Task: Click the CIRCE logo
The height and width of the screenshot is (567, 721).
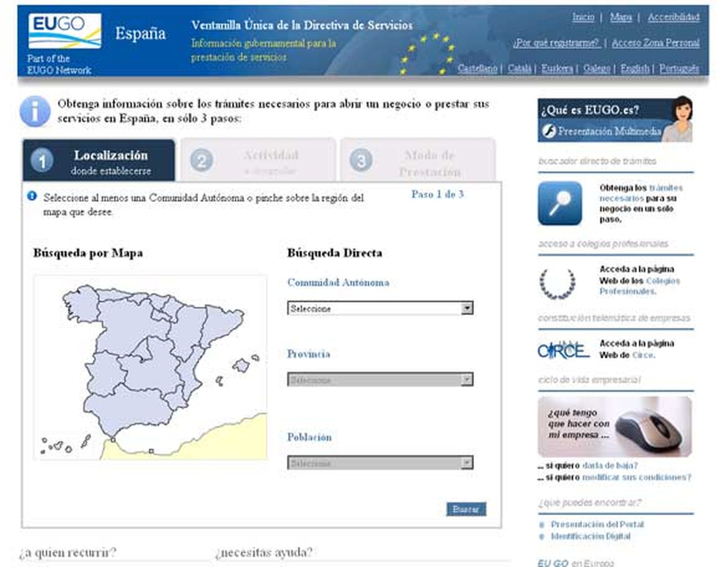Action: coord(563,350)
